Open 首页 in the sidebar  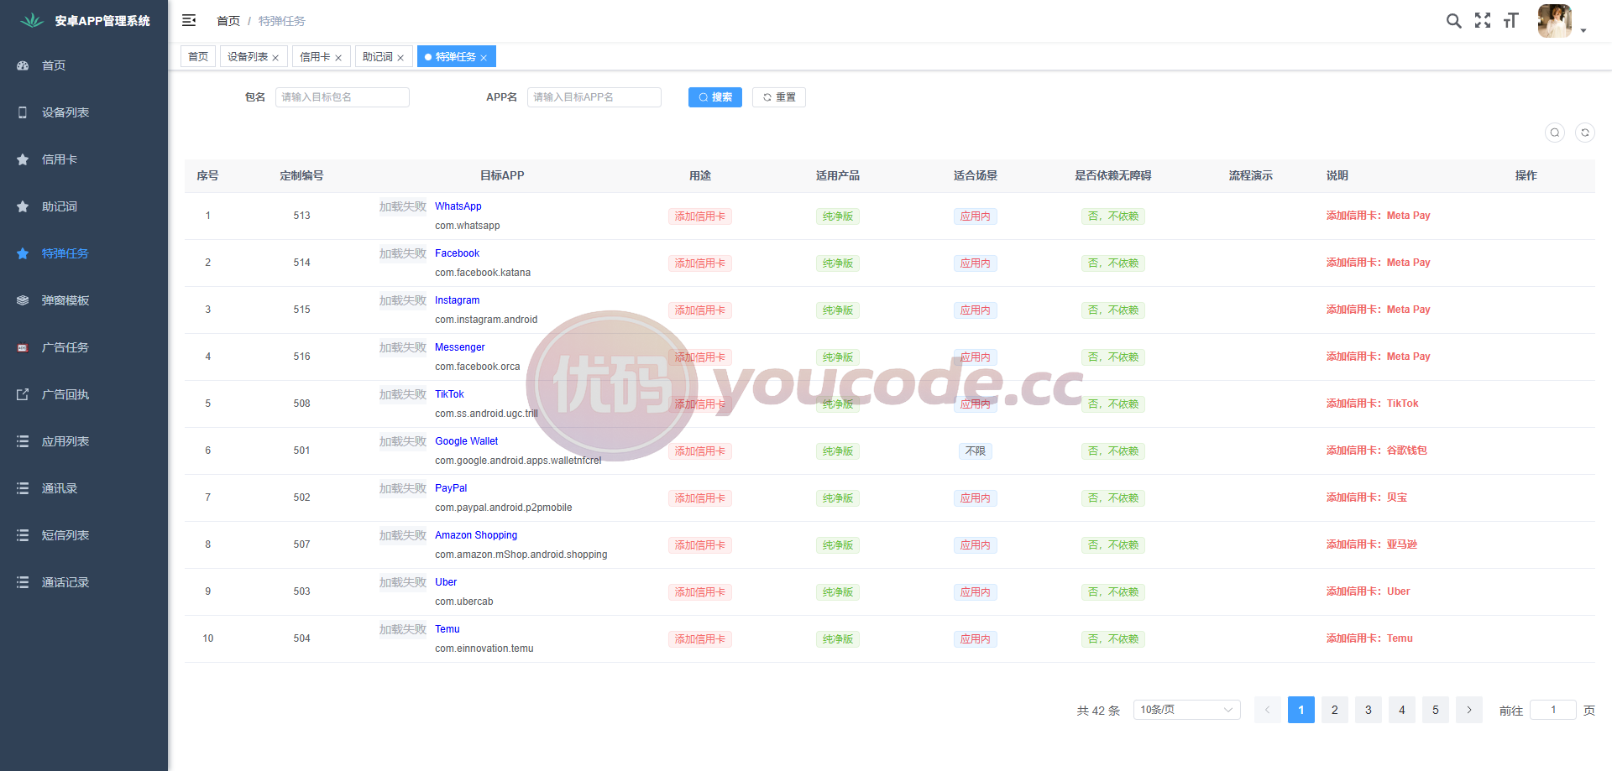click(x=84, y=65)
